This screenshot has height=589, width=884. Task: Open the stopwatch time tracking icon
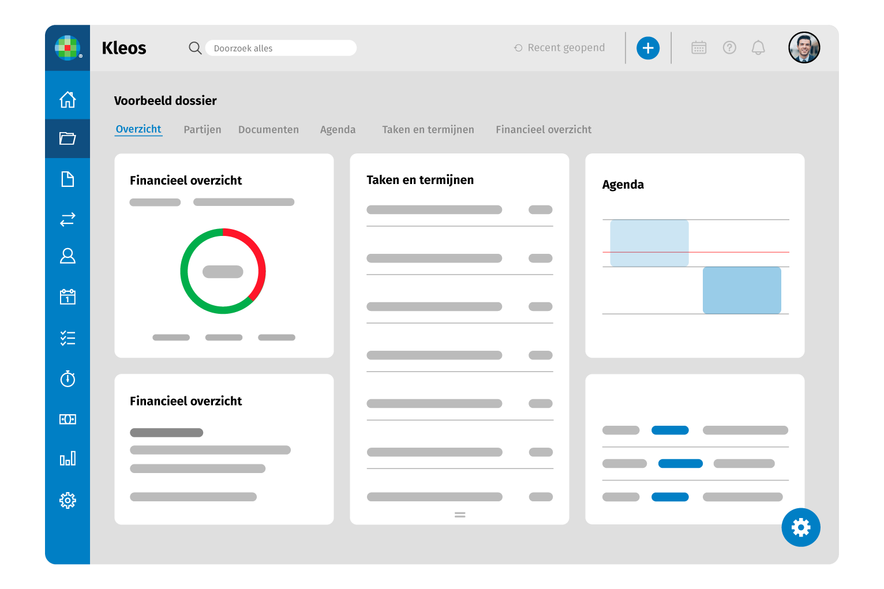tap(68, 378)
